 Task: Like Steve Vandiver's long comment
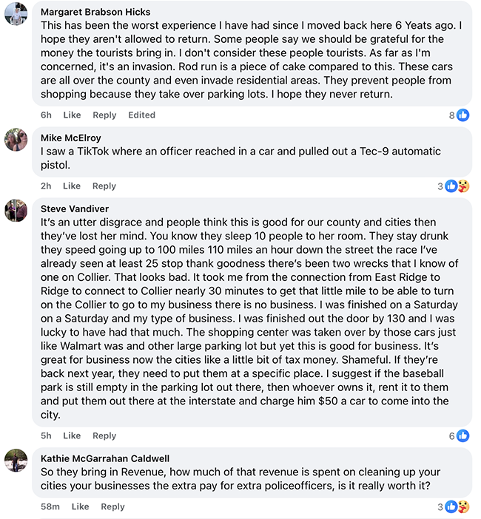point(72,436)
